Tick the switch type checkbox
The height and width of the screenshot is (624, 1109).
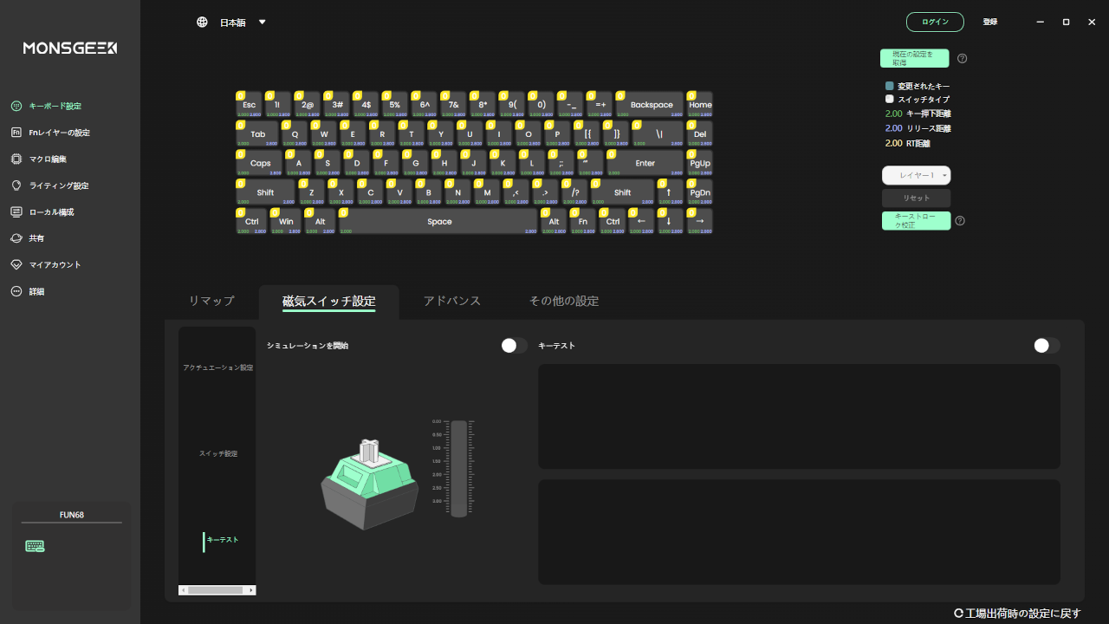(889, 100)
